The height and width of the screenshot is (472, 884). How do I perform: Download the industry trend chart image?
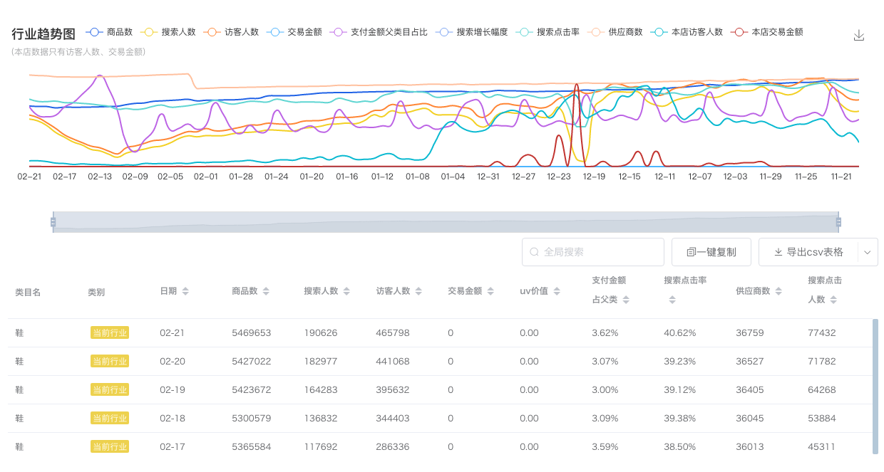[858, 36]
